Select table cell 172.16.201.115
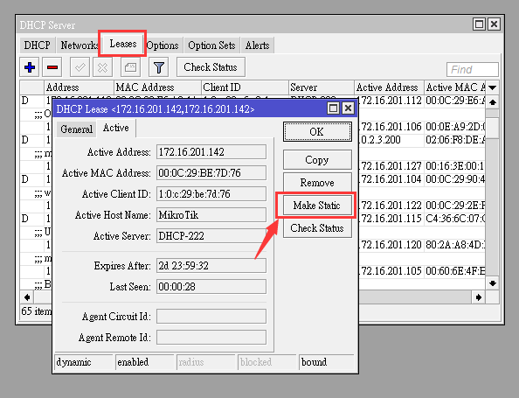519x398 pixels. pyautogui.click(x=391, y=219)
